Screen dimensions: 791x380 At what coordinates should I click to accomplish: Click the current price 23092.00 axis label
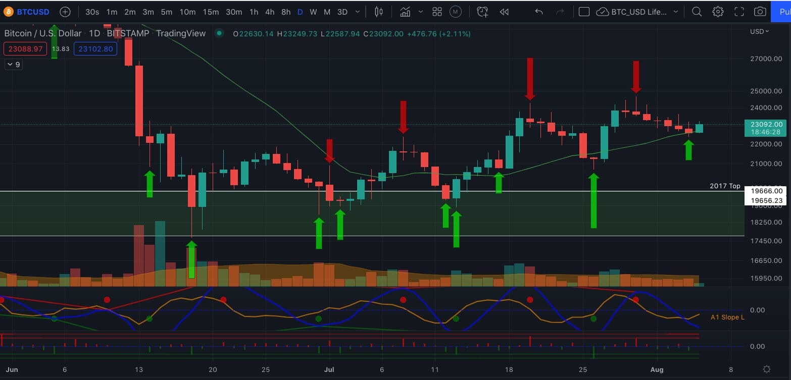coord(765,124)
